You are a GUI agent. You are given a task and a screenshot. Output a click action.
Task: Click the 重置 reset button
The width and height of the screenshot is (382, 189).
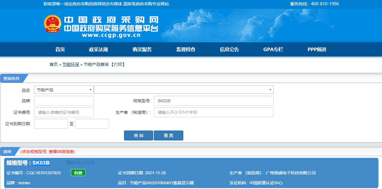169,136
